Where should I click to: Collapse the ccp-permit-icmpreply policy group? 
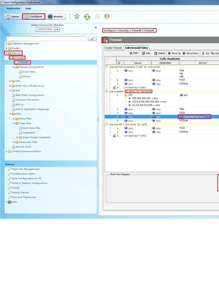(x=107, y=67)
